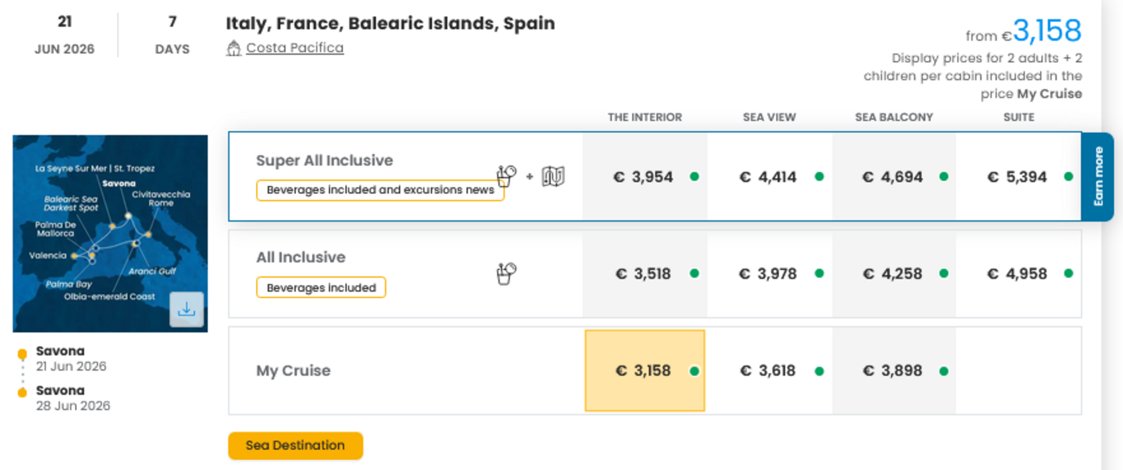Click Beverages included and excursions news tag
This screenshot has height=470, width=1123.
coord(380,190)
